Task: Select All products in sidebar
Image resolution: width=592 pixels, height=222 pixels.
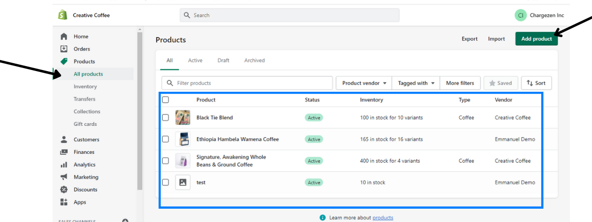Action: (88, 74)
